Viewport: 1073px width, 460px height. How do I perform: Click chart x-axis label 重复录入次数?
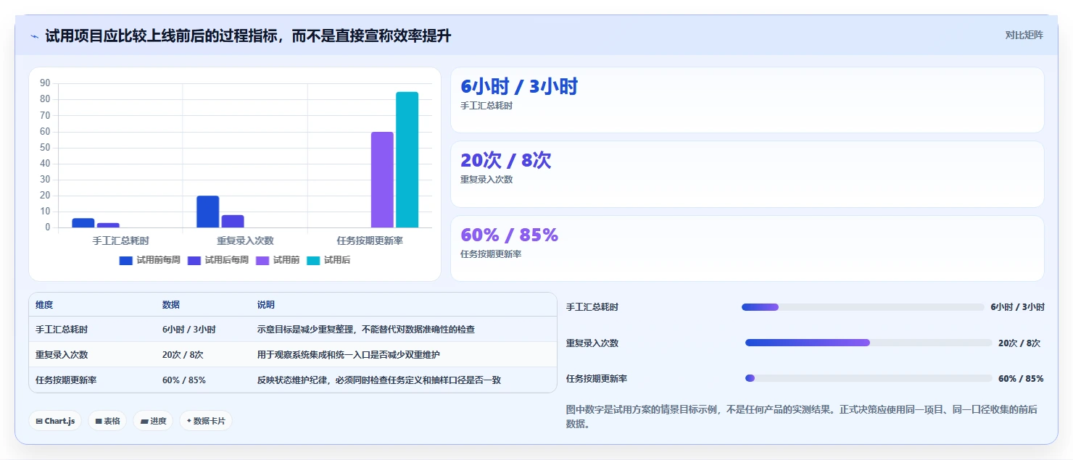point(245,241)
